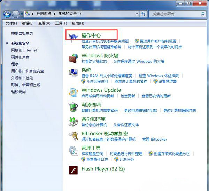Expand the address bar history dropdown
209x191 pixels.
pos(137,14)
